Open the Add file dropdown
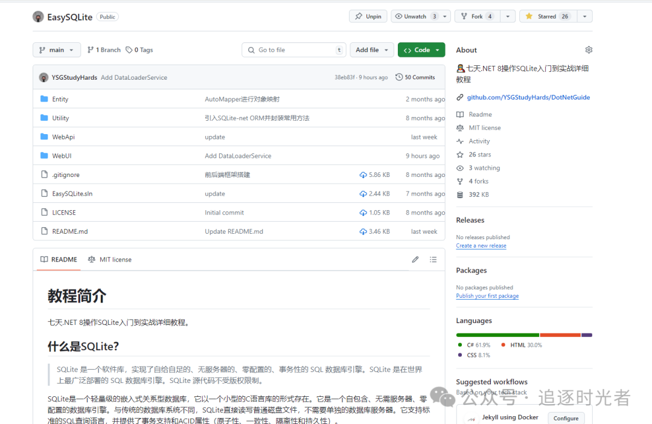The width and height of the screenshot is (652, 424). (x=371, y=50)
